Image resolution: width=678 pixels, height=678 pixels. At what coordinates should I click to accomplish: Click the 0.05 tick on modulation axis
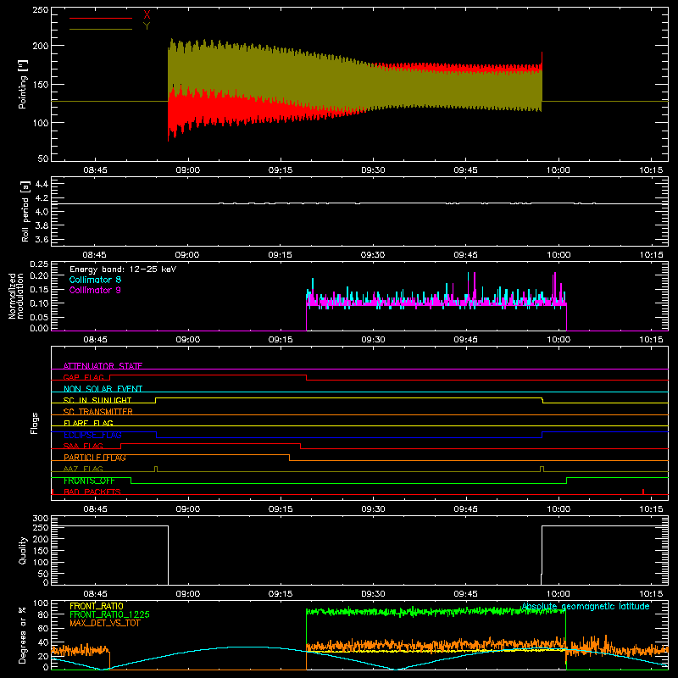39,317
